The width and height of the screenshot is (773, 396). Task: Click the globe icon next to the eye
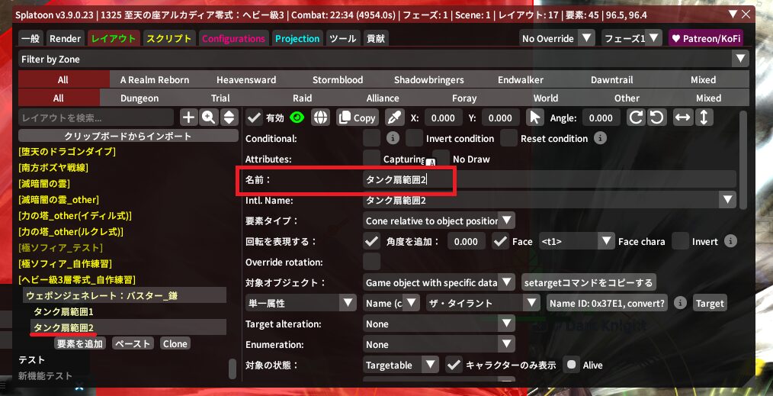point(320,118)
